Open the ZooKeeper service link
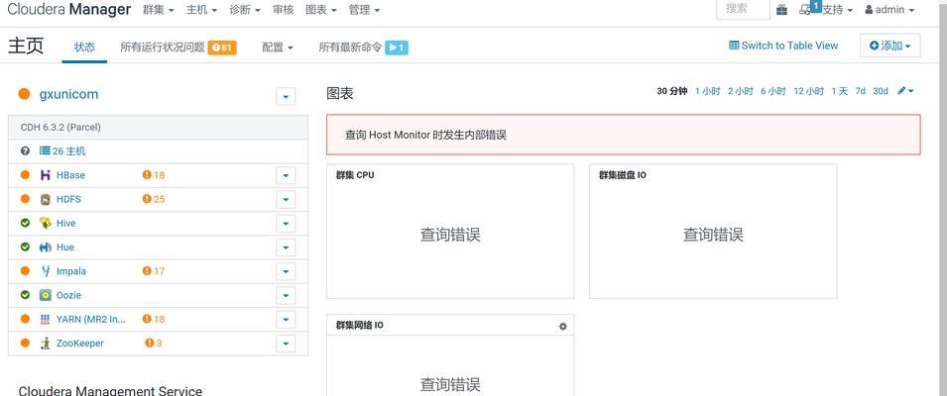The height and width of the screenshot is (396, 947). (80, 343)
